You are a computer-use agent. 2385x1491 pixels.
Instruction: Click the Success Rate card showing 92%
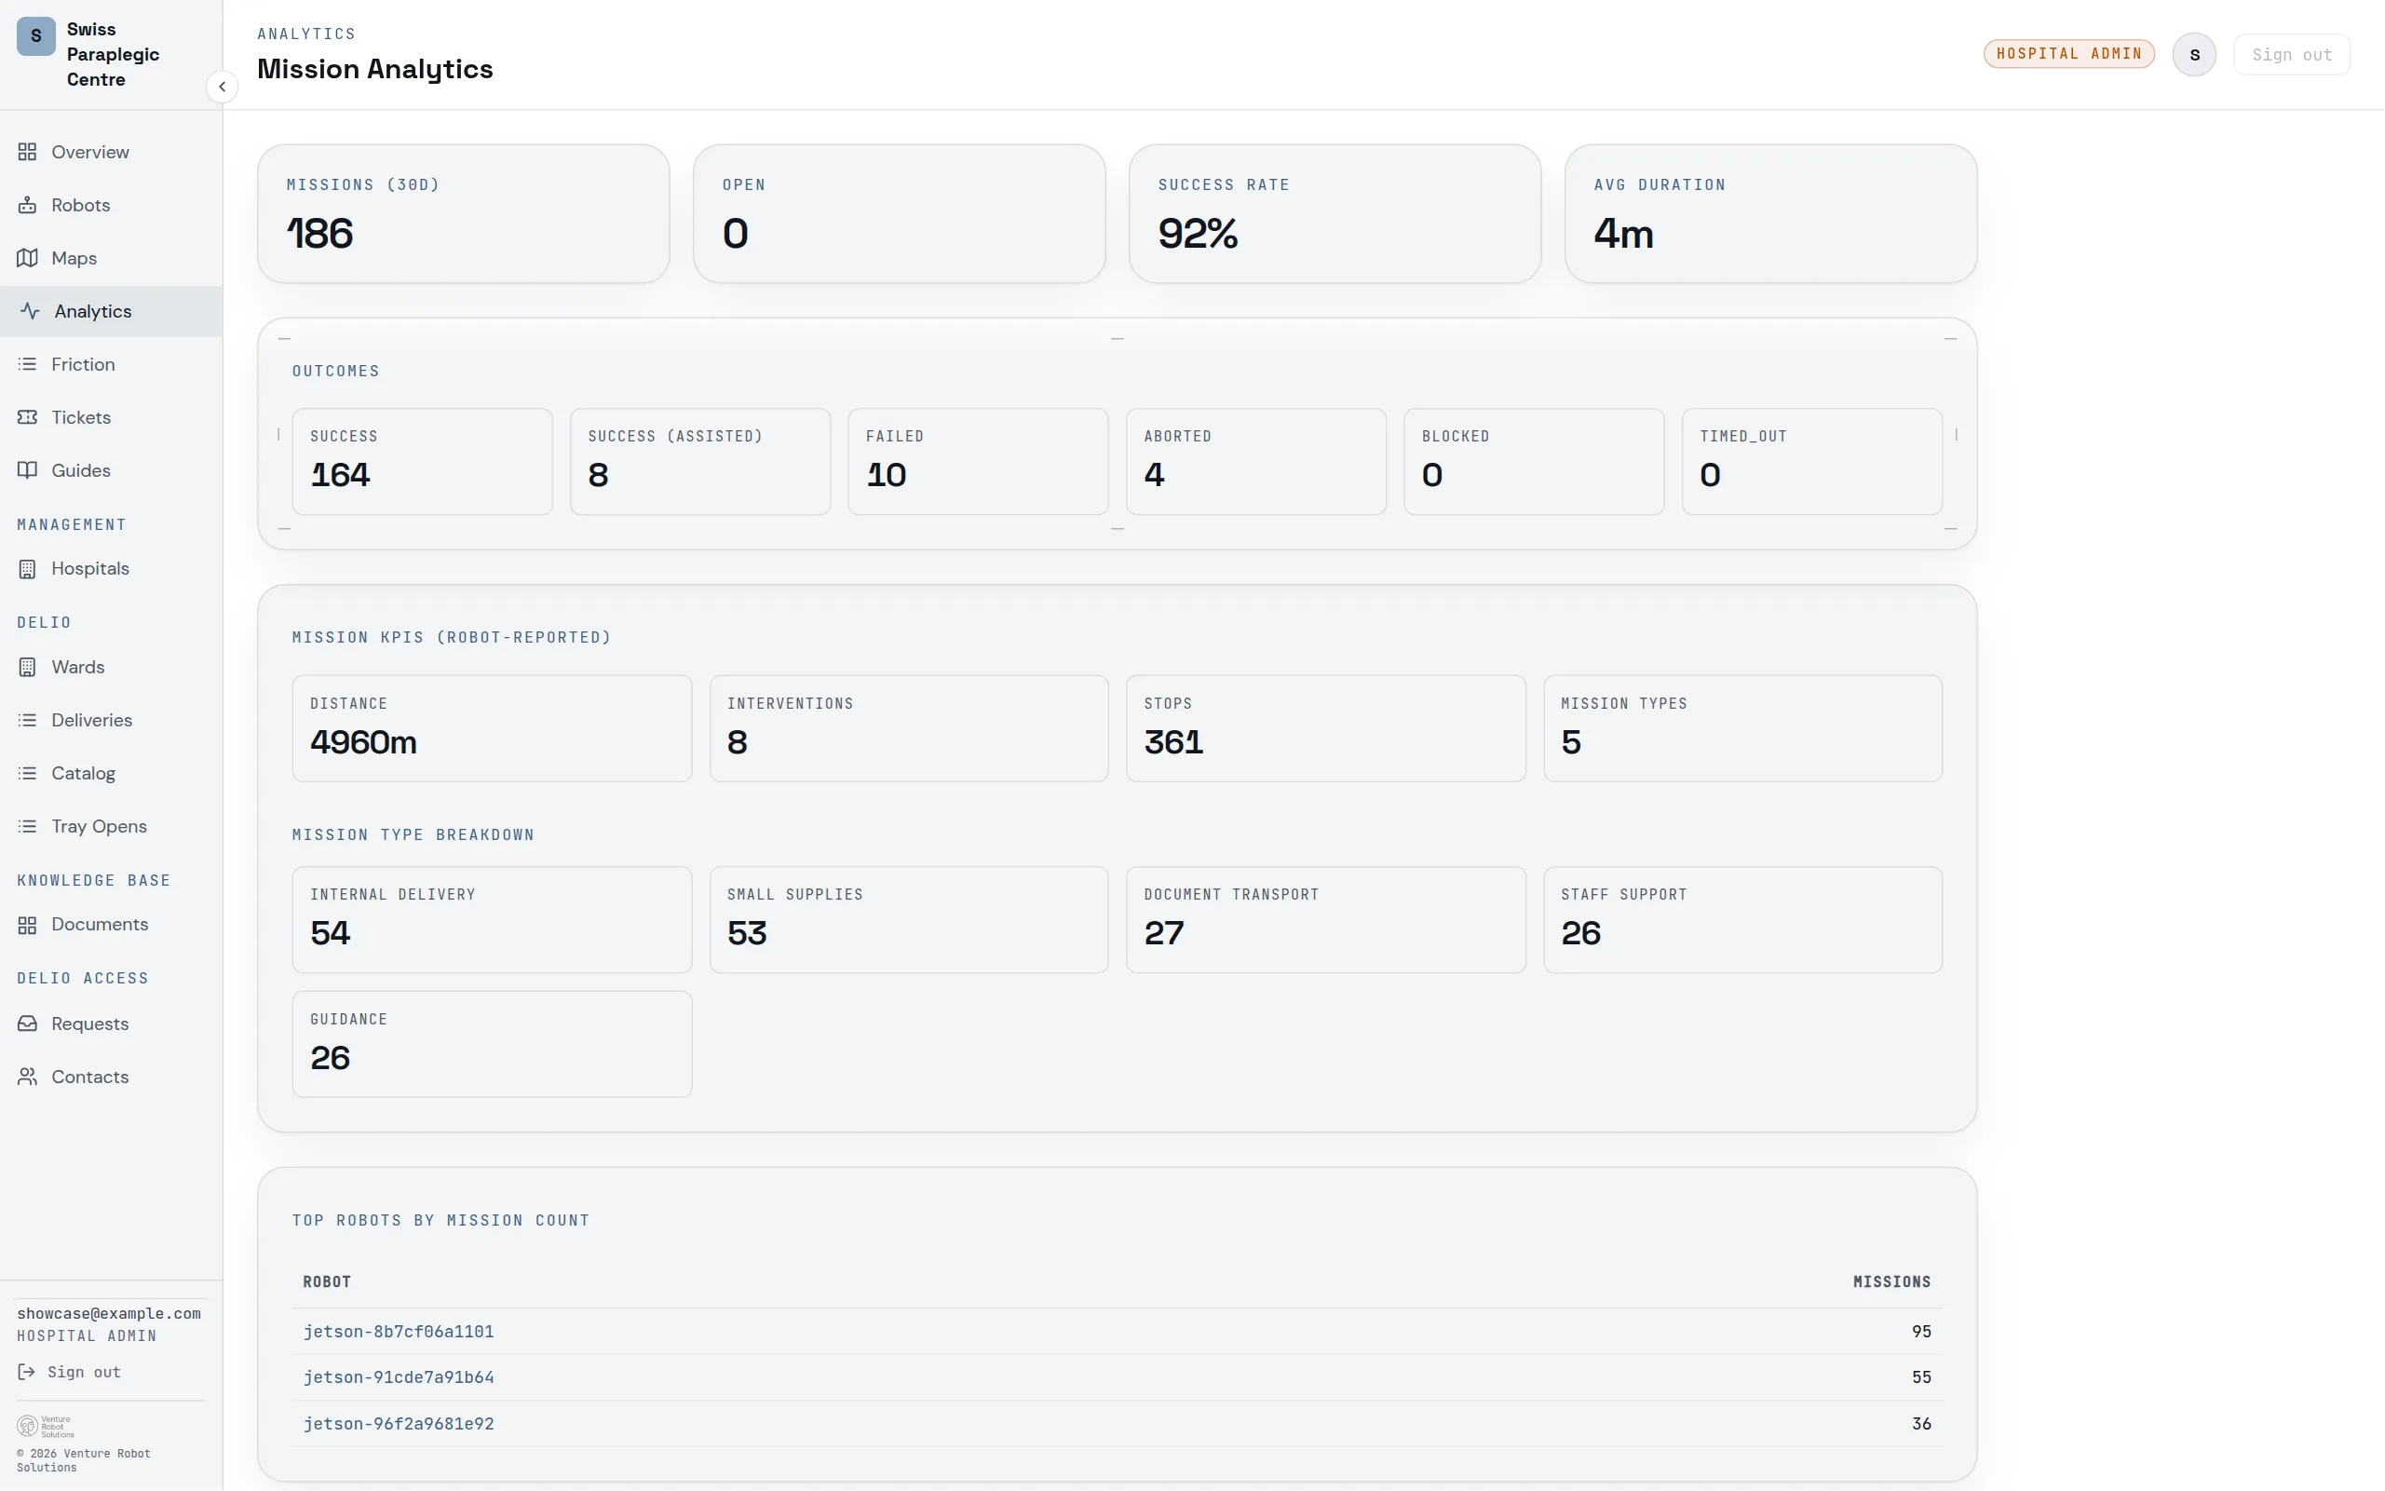point(1335,214)
